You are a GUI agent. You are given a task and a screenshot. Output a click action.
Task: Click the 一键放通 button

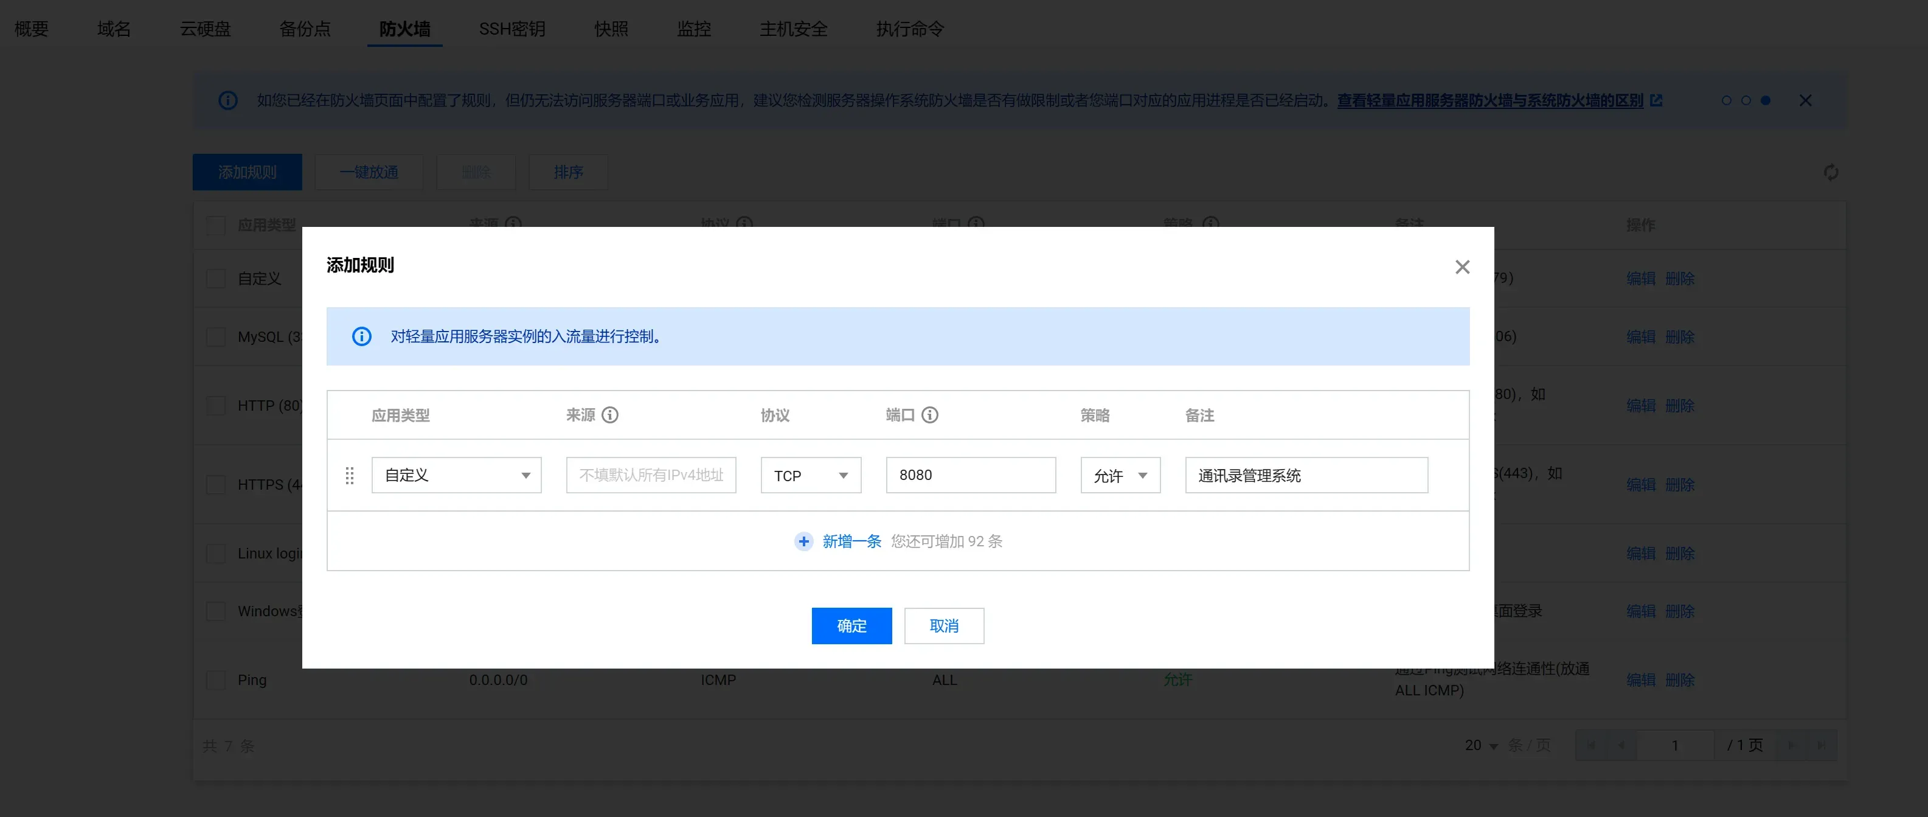tap(369, 172)
